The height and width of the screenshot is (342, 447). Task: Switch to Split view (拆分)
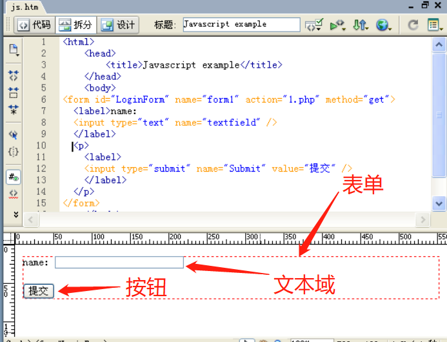point(76,25)
